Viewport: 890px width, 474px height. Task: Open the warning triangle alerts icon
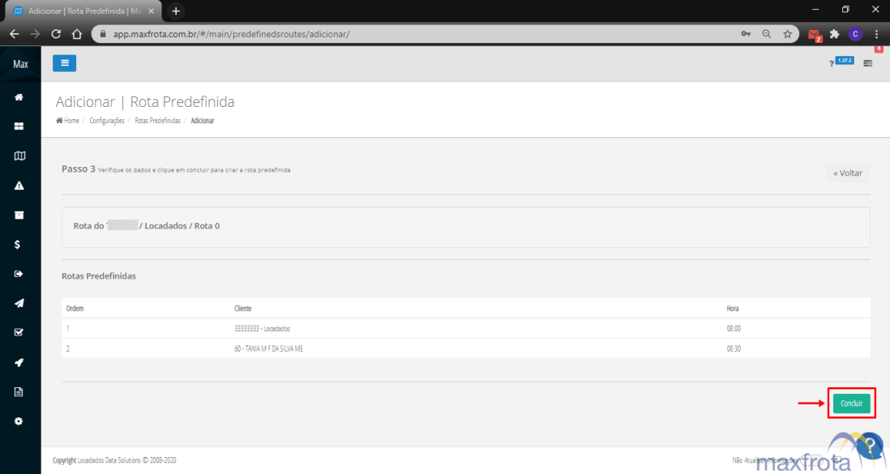tap(19, 186)
